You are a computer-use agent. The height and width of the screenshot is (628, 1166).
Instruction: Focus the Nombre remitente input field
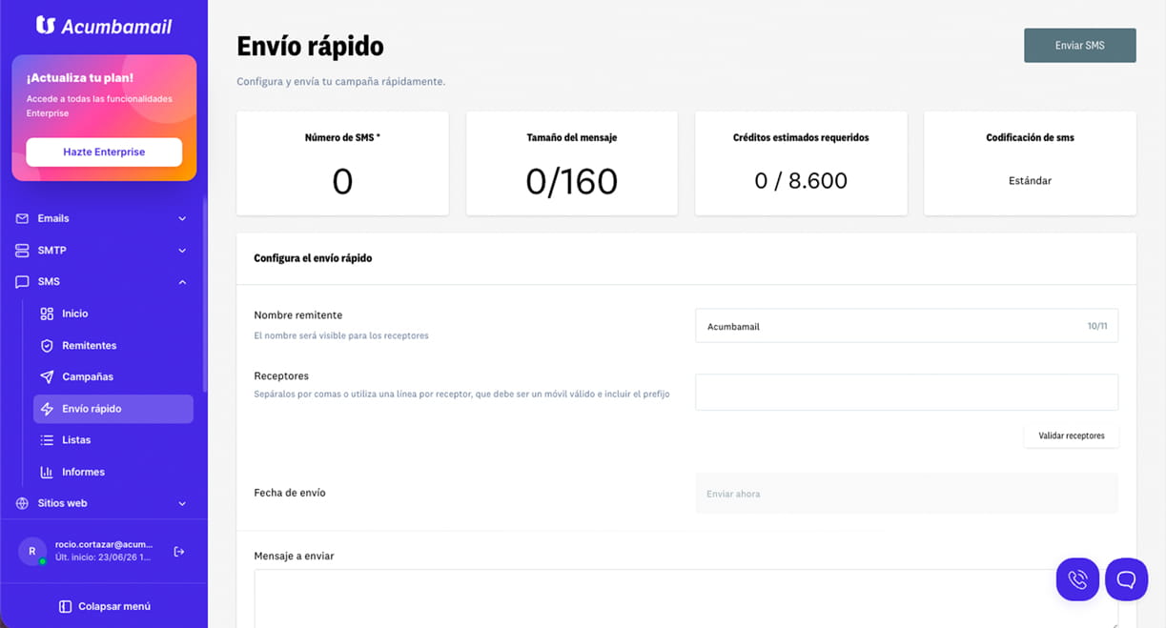(x=906, y=326)
